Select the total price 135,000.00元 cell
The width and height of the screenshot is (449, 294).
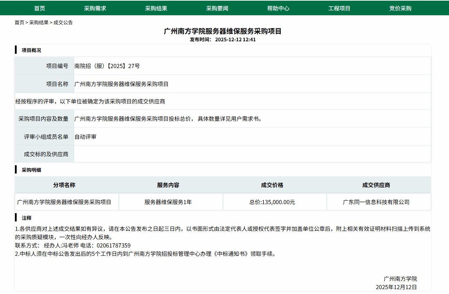[x=272, y=202]
